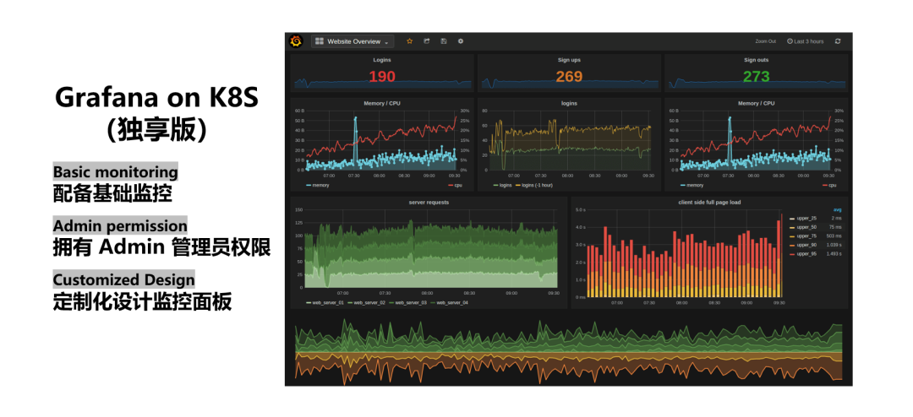
Task: Toggle the logins (-1 hour) legend series
Action: tap(533, 186)
